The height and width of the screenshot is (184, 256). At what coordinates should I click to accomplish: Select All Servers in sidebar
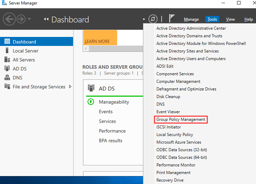pyautogui.click(x=23, y=60)
